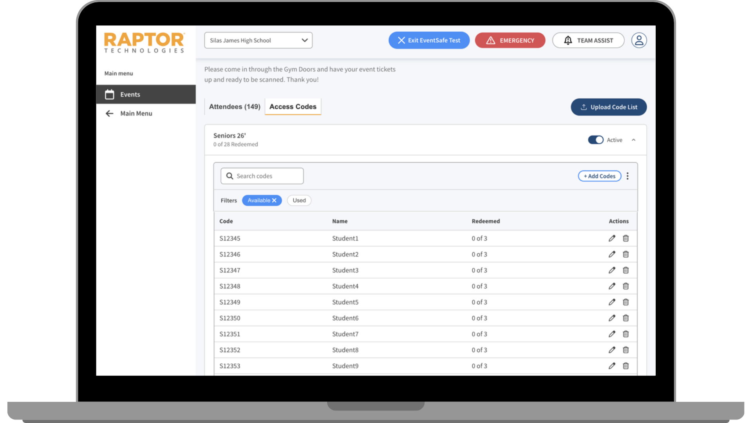Switch to the Attendees (149) tab
The width and height of the screenshot is (752, 423).
click(x=235, y=107)
